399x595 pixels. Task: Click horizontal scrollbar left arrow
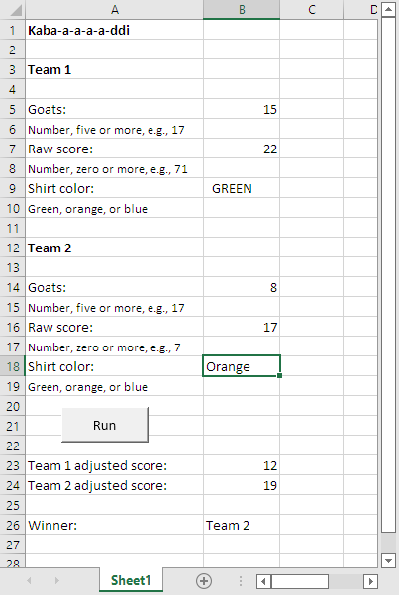coord(263,581)
